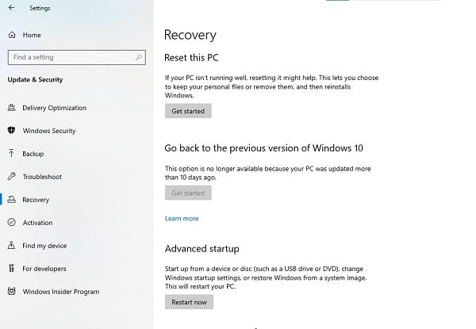Open the Learn more link
476x329 pixels.
(182, 218)
